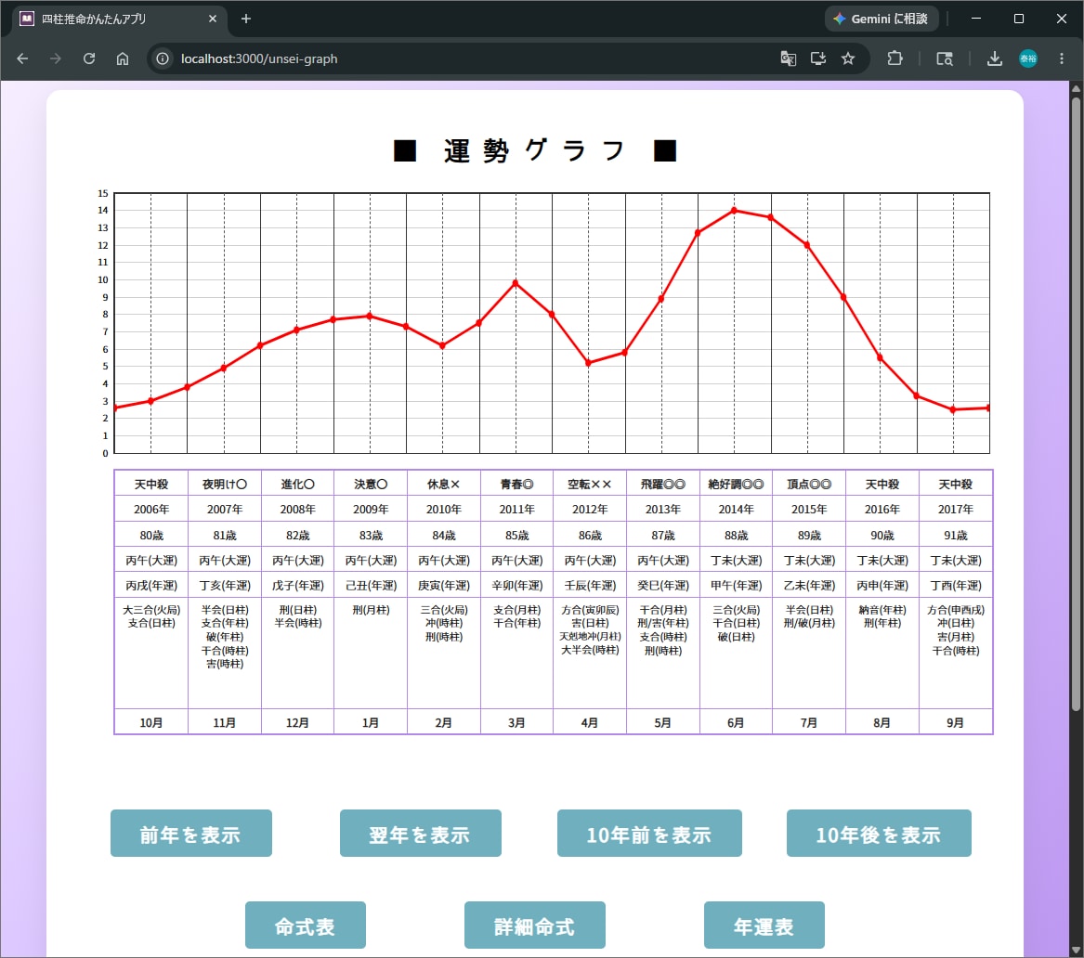Click the 運勢グラフ page heading
The image size is (1084, 958).
[534, 149]
